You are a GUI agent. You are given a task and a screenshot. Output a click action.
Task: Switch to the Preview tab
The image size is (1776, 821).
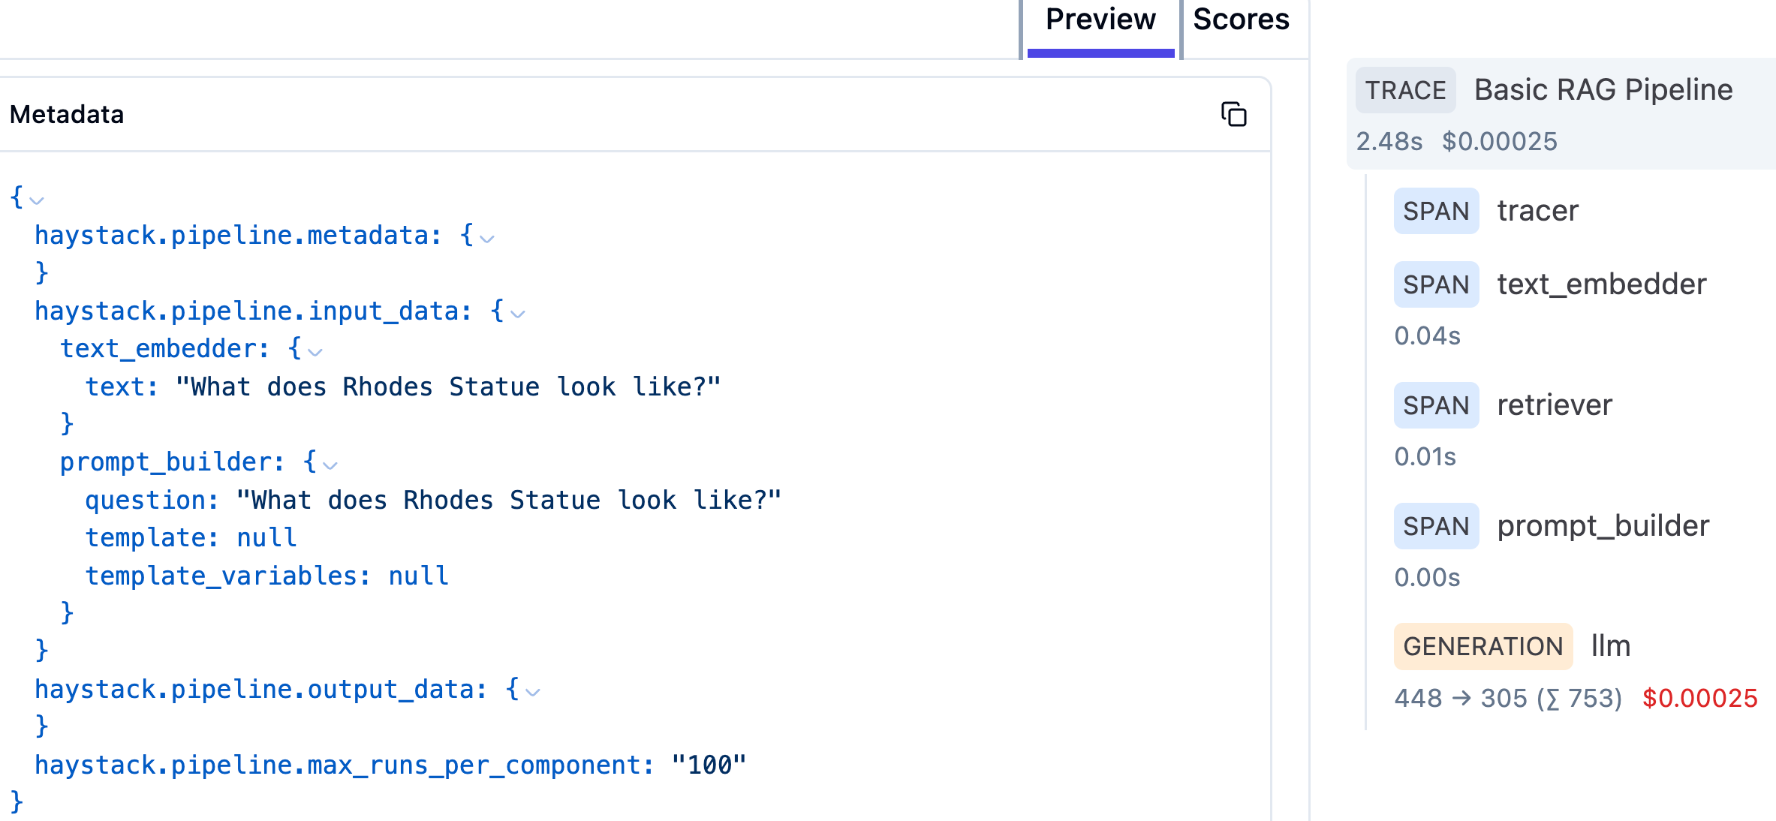click(1100, 21)
